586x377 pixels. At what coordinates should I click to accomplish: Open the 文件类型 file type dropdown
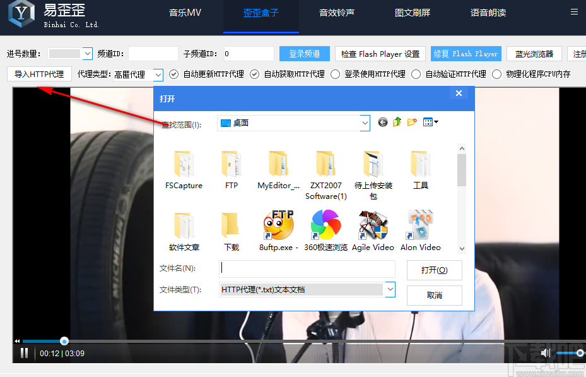(389, 289)
